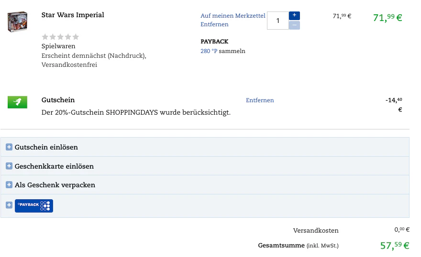Select the Versandkostenfrei text
The width and height of the screenshot is (421, 257).
point(69,65)
